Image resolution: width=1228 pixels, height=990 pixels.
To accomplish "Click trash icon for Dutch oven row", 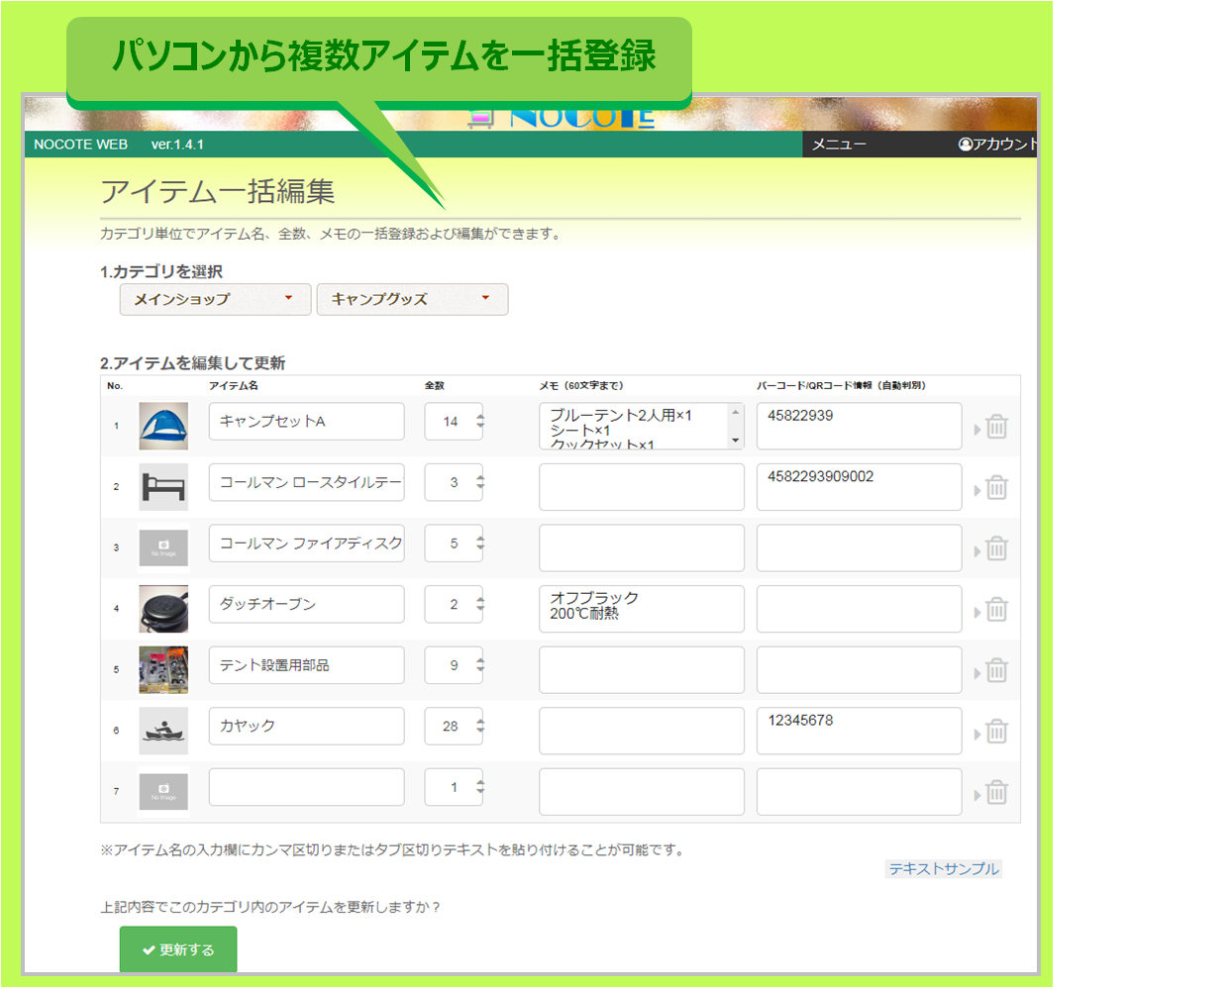I will 996,610.
